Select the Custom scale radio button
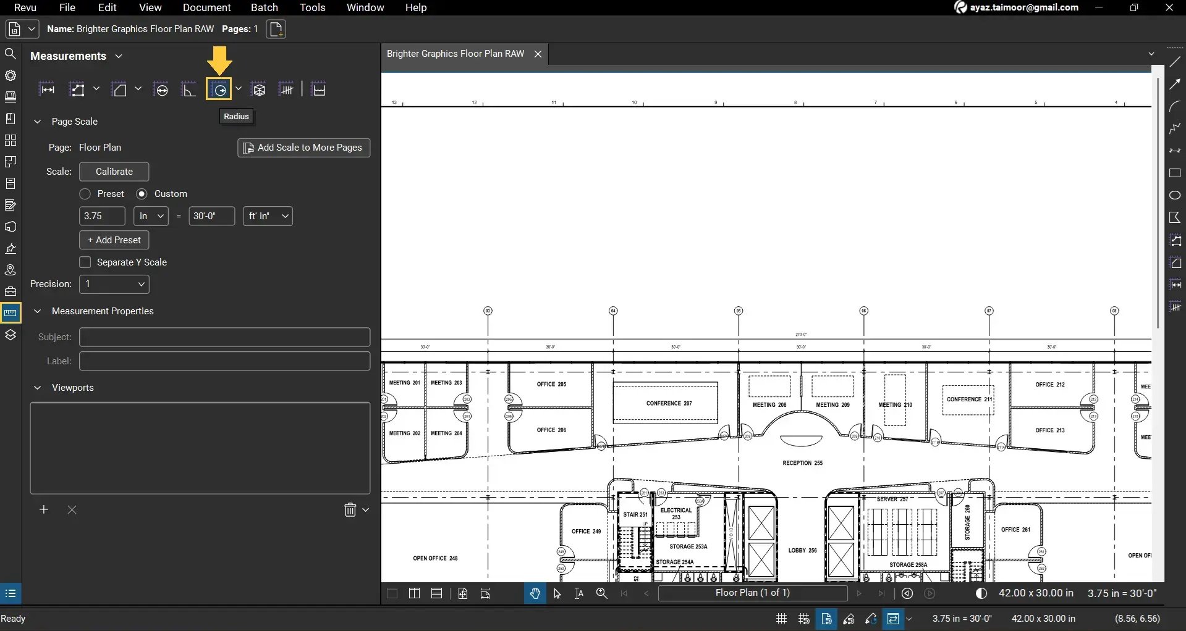This screenshot has height=631, width=1186. coord(143,193)
